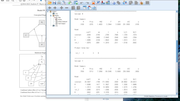
Task: Click the 'Outcome: Y' heading text
Action: pyautogui.click(x=79, y=61)
